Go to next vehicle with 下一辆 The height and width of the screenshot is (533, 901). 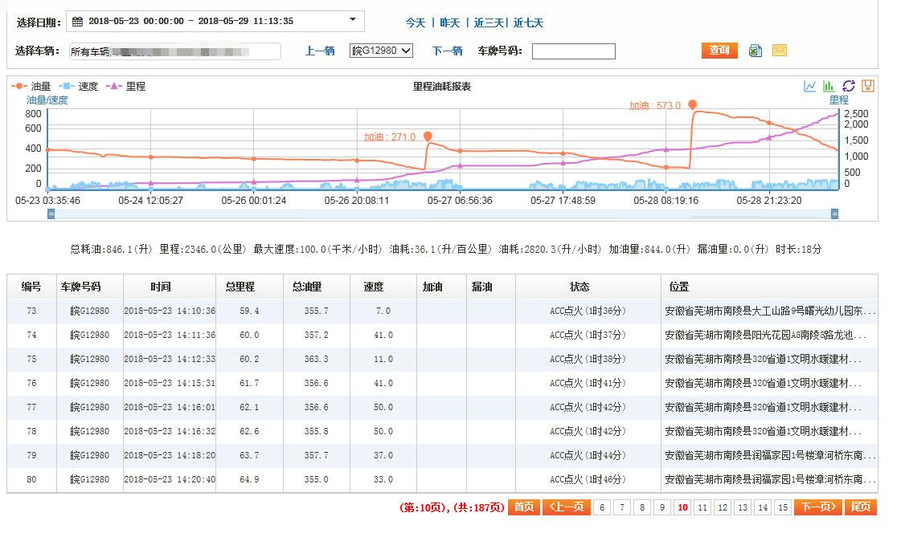[x=447, y=51]
